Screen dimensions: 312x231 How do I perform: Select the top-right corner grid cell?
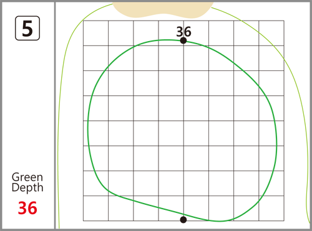coord(271,33)
